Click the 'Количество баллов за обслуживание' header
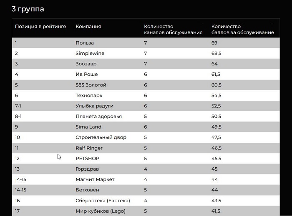 [x=242, y=30]
